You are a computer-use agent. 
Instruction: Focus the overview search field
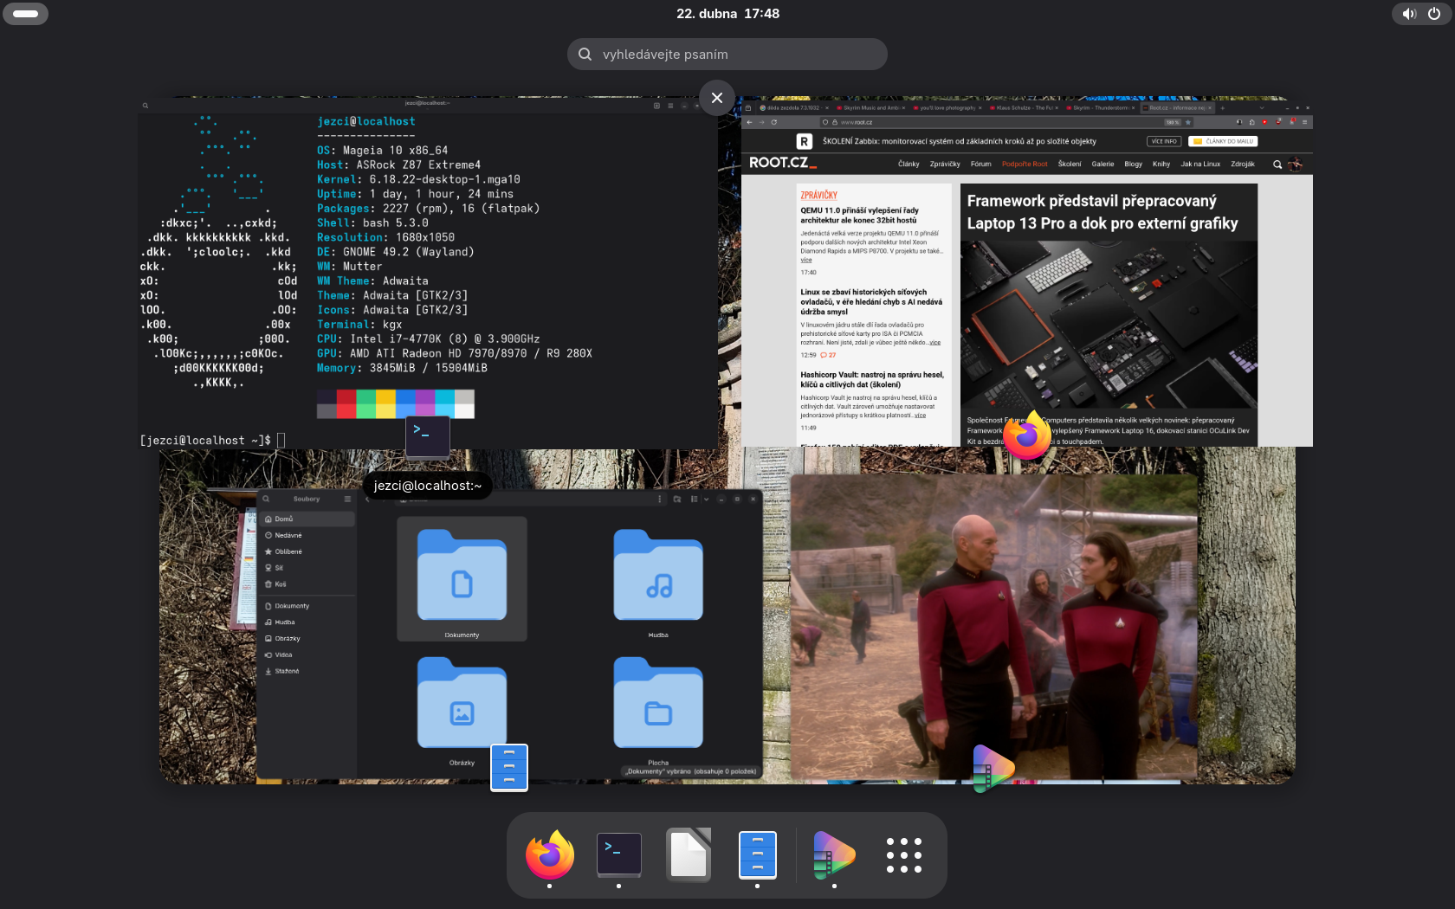click(727, 54)
